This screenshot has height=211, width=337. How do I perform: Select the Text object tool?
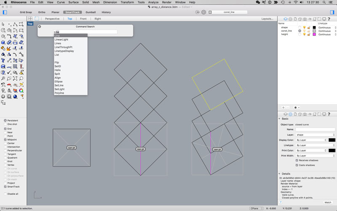click(x=3, y=60)
